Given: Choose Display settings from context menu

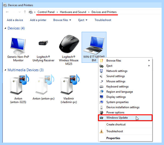Looking at the screenshot, I should pyautogui.click(x=125, y=97).
